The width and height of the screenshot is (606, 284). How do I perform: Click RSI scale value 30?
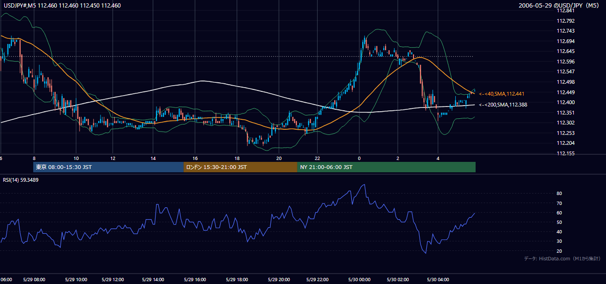[560, 241]
